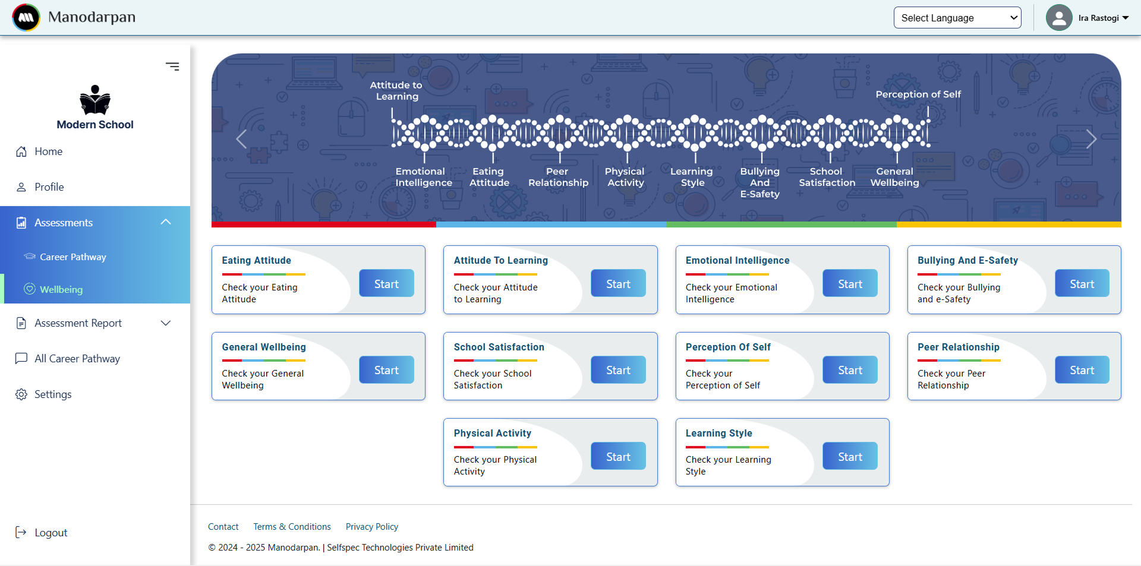Click the Profile person icon
This screenshot has width=1141, height=566.
click(21, 186)
